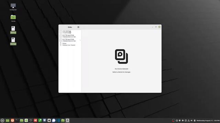The image size is (220, 123).
Task: Select the Backup drive desktop icon
Action: pyautogui.click(x=13, y=30)
